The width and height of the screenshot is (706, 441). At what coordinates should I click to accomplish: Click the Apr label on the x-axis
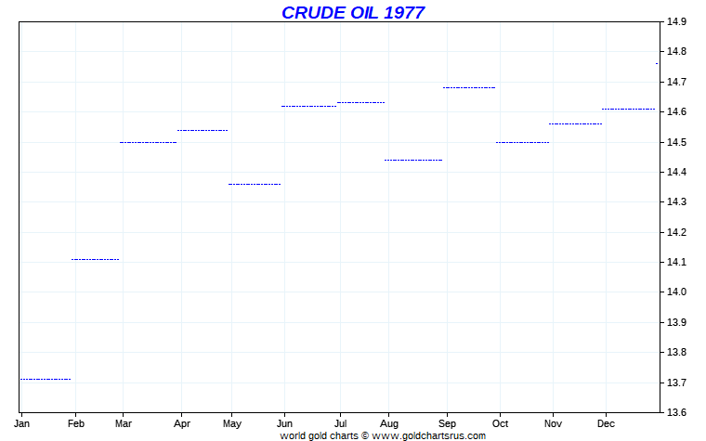(182, 424)
